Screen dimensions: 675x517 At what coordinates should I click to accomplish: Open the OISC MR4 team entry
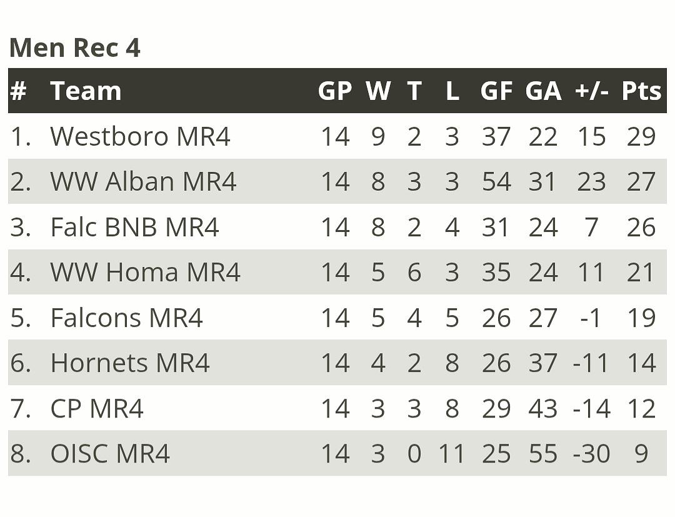pos(110,453)
